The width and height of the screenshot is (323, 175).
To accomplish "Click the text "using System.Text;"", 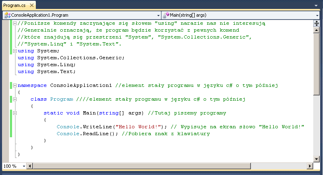I will click(46, 71).
